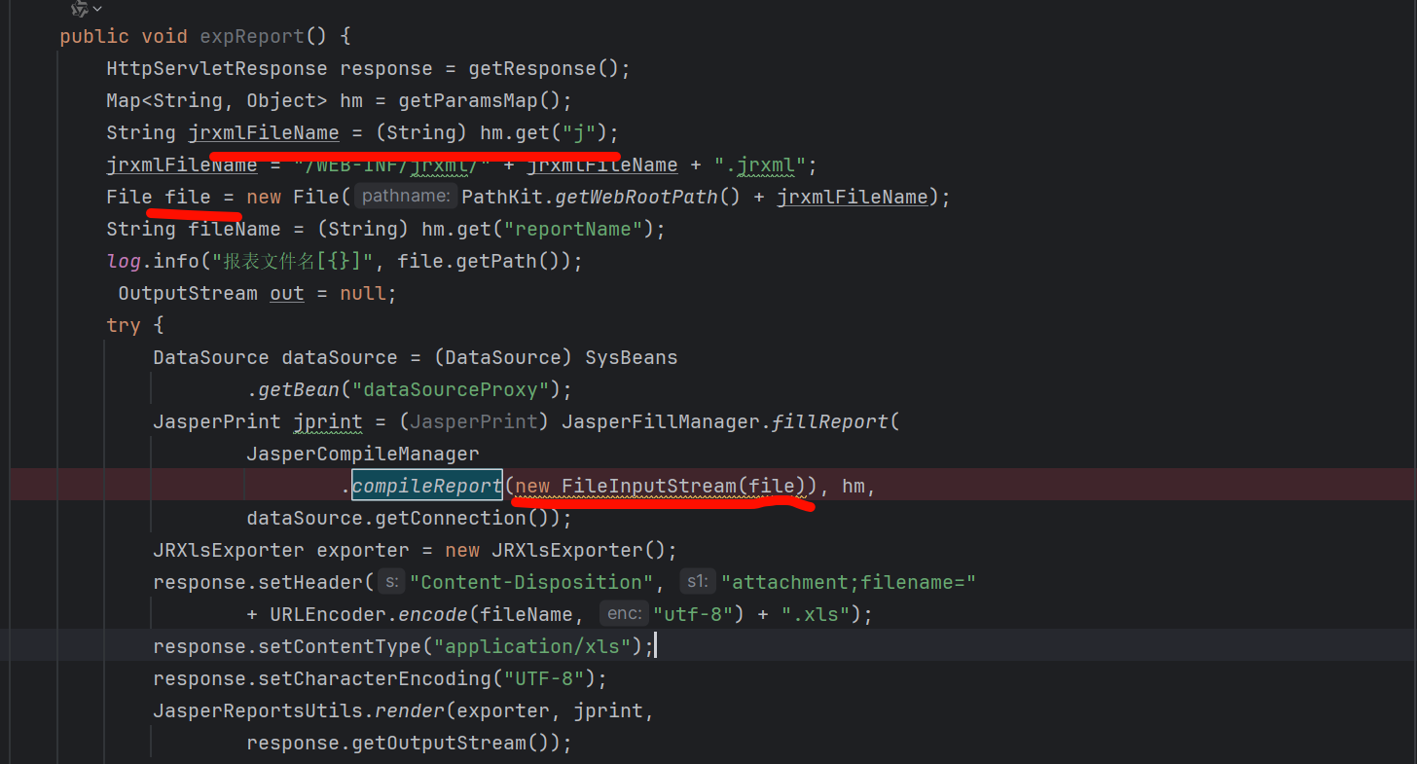Click the FileInputStream class name
Screen dimensions: 1417x764
point(648,486)
